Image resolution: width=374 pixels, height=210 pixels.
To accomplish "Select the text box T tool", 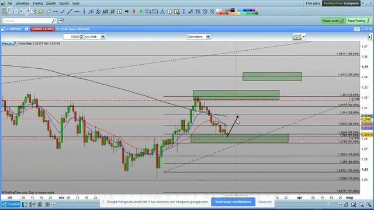I will 120,12.
